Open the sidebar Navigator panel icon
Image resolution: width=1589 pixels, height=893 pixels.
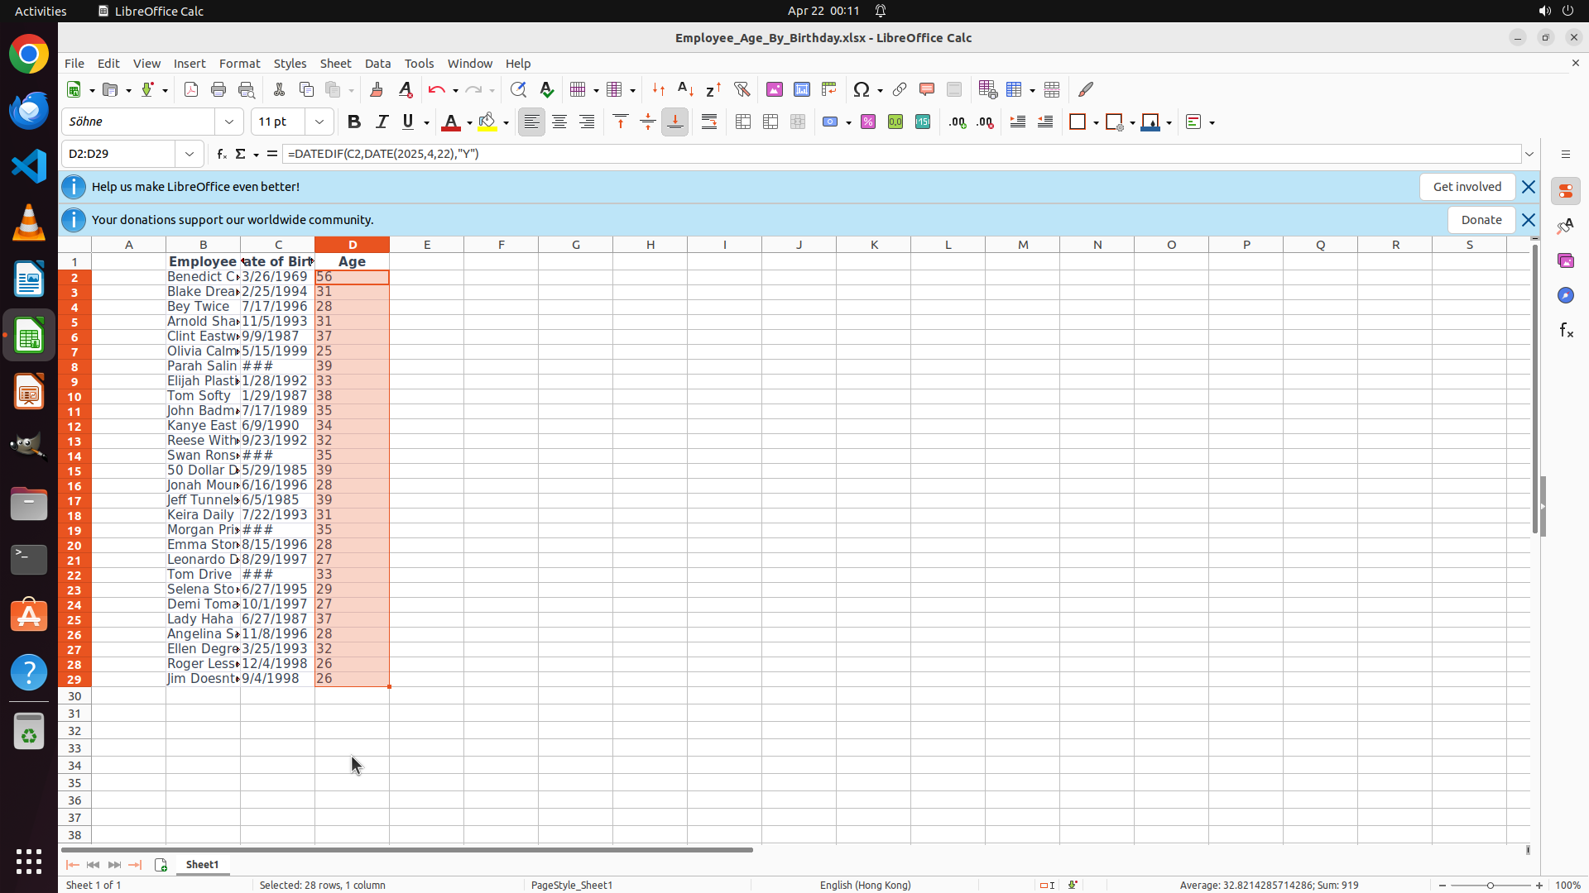point(1565,295)
